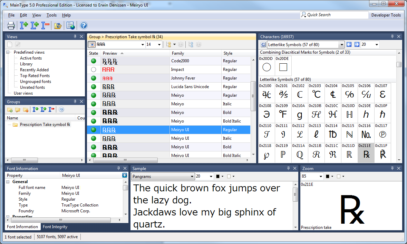The width and height of the screenshot is (407, 244).
Task: Open the preview text dropdown in the font list toolbar
Action: click(x=143, y=45)
